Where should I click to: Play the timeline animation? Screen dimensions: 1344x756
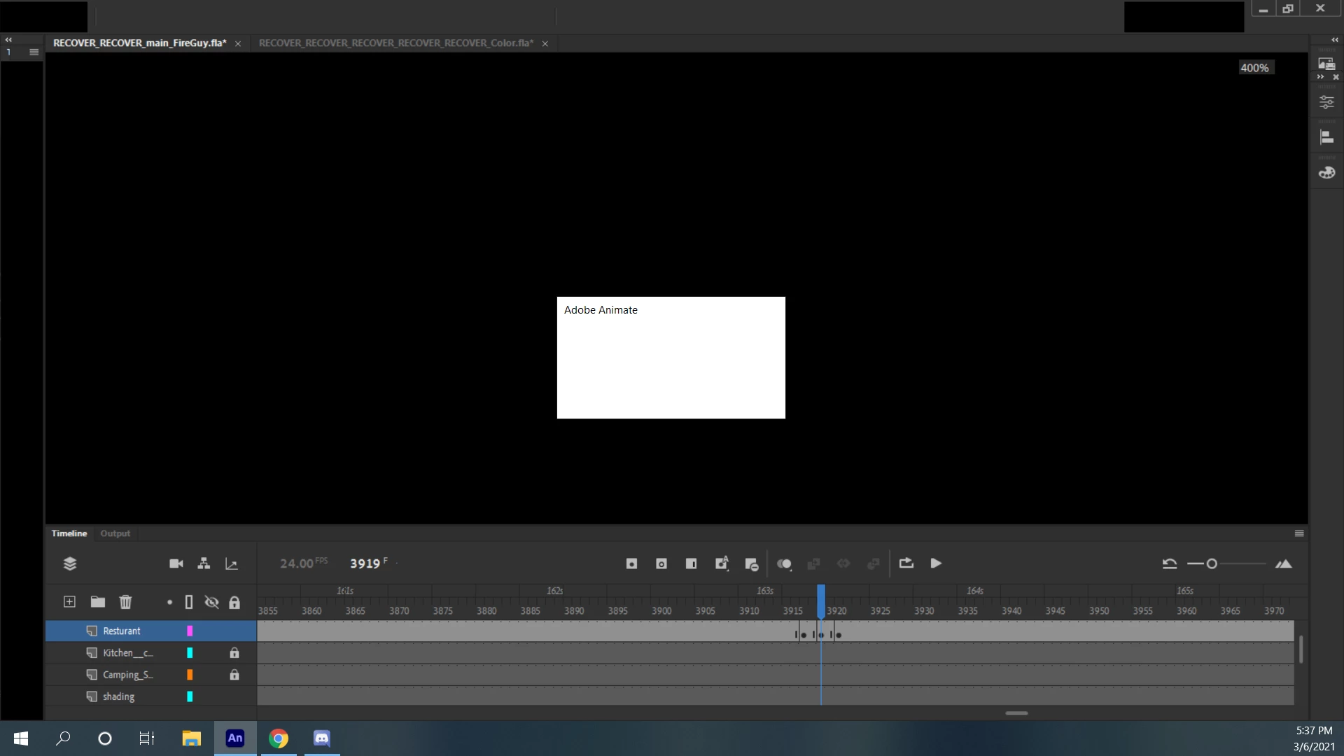[x=936, y=563]
